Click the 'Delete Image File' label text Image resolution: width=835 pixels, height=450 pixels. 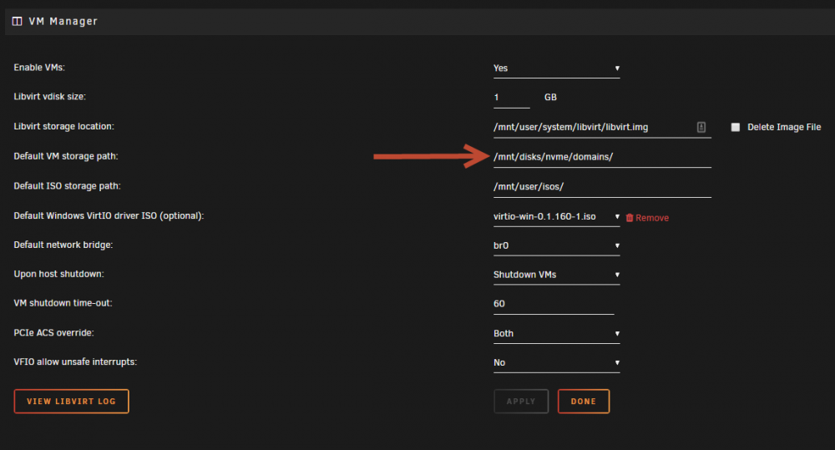click(x=784, y=127)
